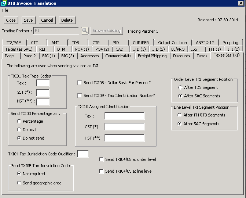246x198 pixels.
Task: Select Send geographic area radio button
Action: (x=19, y=183)
